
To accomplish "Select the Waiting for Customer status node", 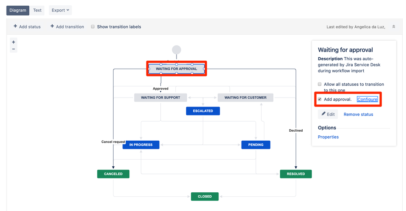I will (245, 98).
